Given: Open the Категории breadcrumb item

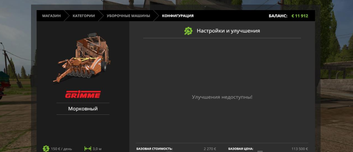Looking at the screenshot, I should tap(83, 16).
